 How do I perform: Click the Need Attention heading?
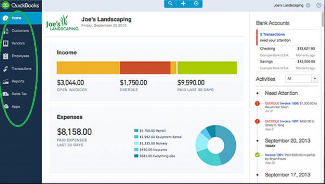tap(281, 93)
